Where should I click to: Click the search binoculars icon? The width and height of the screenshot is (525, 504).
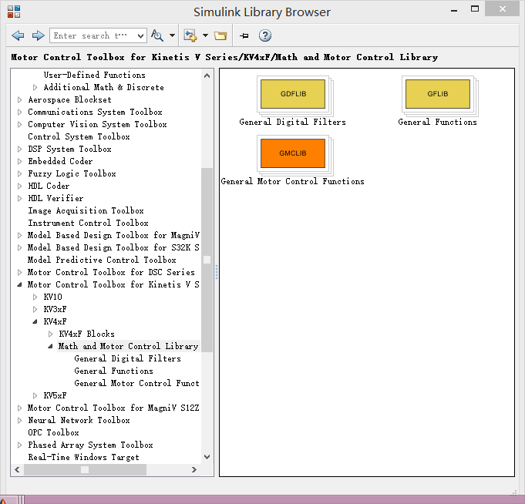[x=157, y=35]
